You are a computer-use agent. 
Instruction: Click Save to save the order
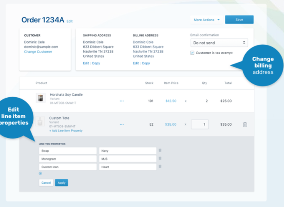(239, 19)
